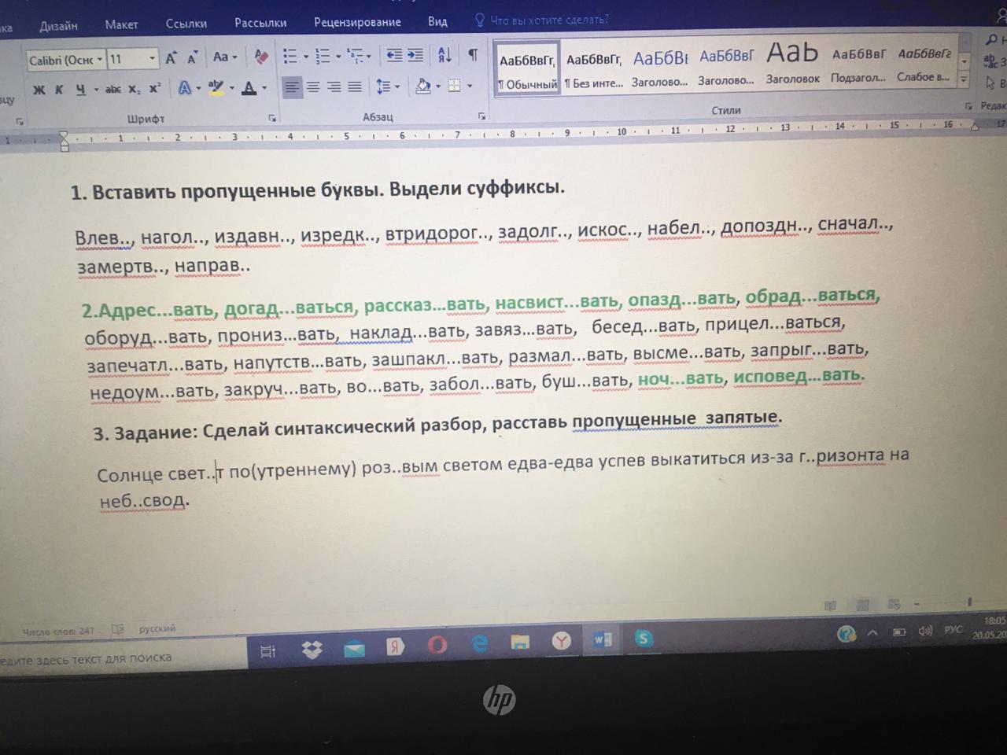Screen dimensions: 1007x755
Task: Apply highlight color with marker icon
Action: click(x=215, y=87)
